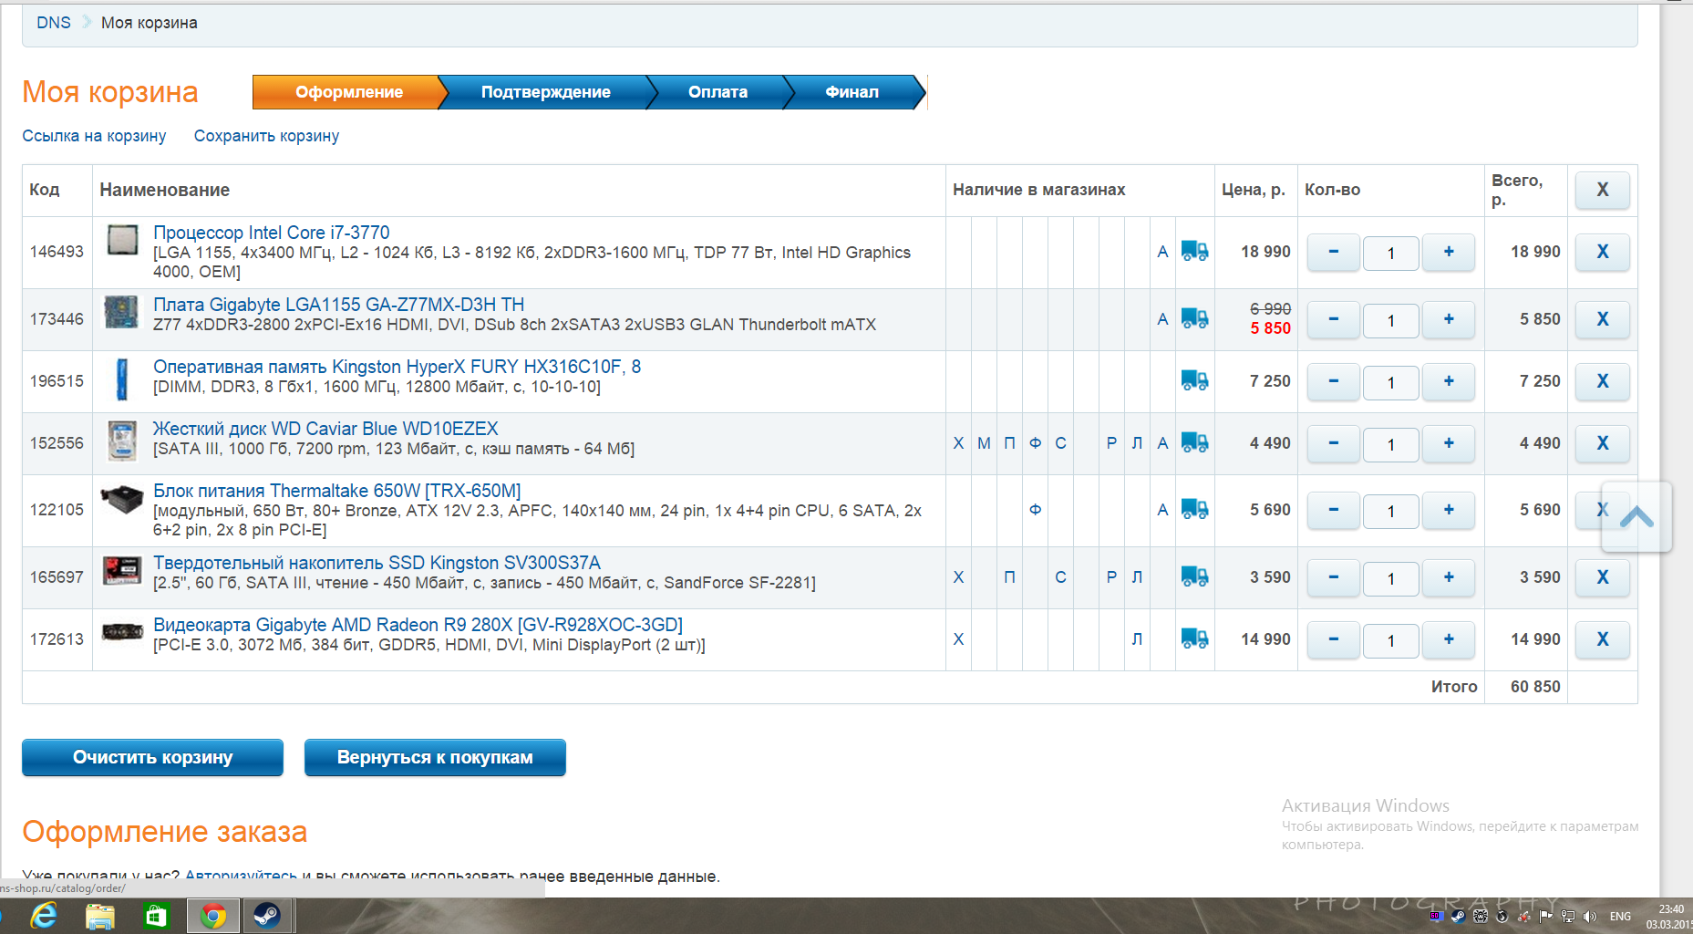Image resolution: width=1693 pixels, height=934 pixels.
Task: Increase quantity of WD Caviar Blue
Action: tap(1449, 443)
